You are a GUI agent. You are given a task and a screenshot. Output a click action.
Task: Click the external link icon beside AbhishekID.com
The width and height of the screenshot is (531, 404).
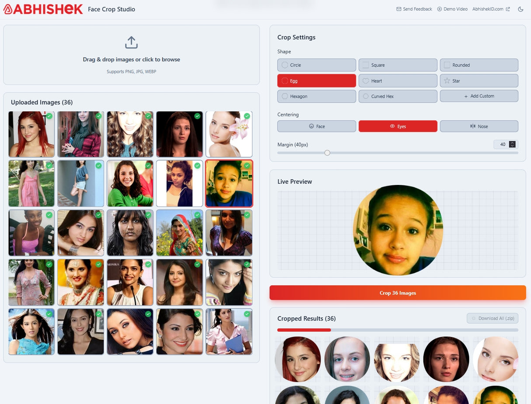(508, 8)
